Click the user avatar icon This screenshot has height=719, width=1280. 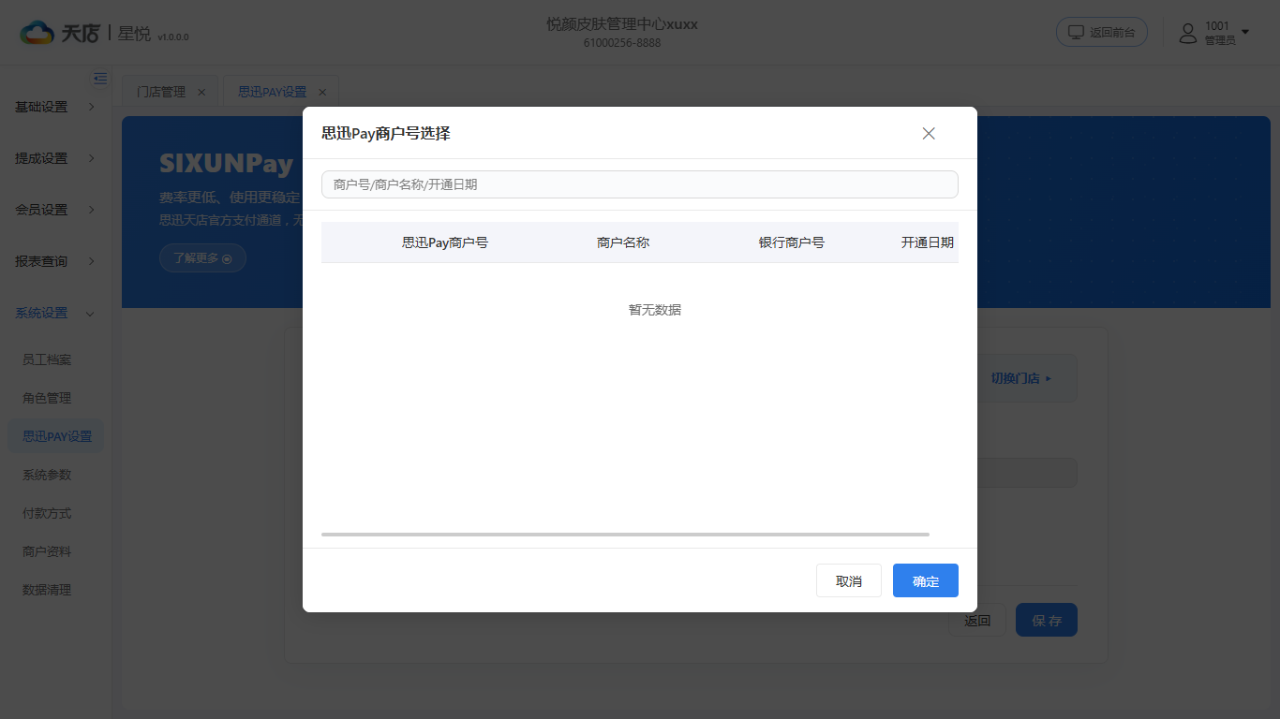click(x=1188, y=33)
